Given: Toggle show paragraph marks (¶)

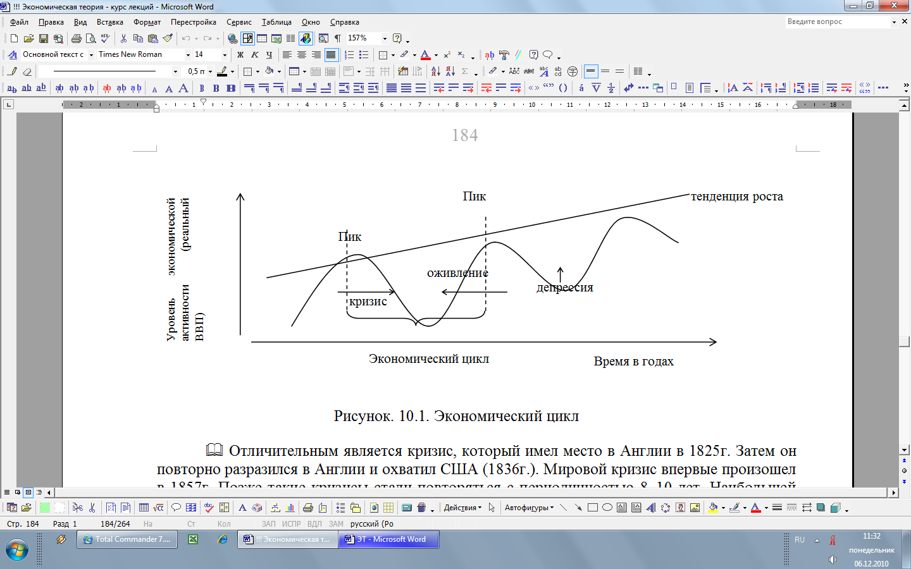Looking at the screenshot, I should click(x=338, y=39).
